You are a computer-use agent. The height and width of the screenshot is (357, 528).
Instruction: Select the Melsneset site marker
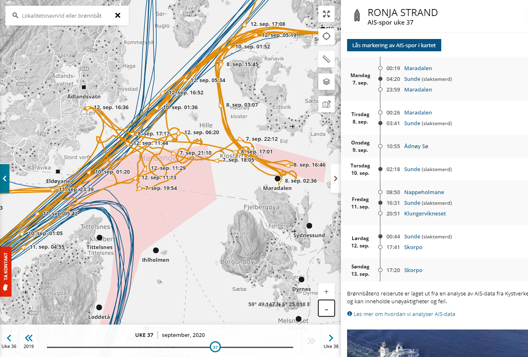coord(299,319)
